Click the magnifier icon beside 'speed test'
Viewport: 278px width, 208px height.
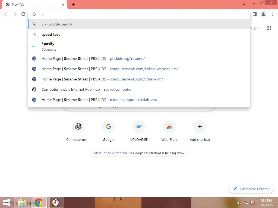click(34, 34)
